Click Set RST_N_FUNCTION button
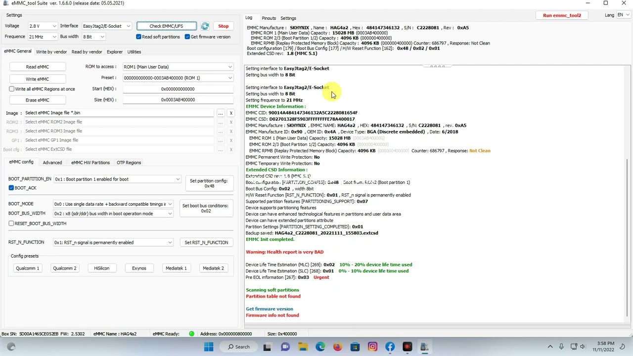Screen dimensions: 633x356 206,243
